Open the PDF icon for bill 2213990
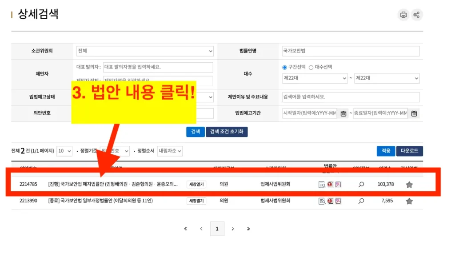This screenshot has width=455, height=258. pyautogui.click(x=338, y=200)
